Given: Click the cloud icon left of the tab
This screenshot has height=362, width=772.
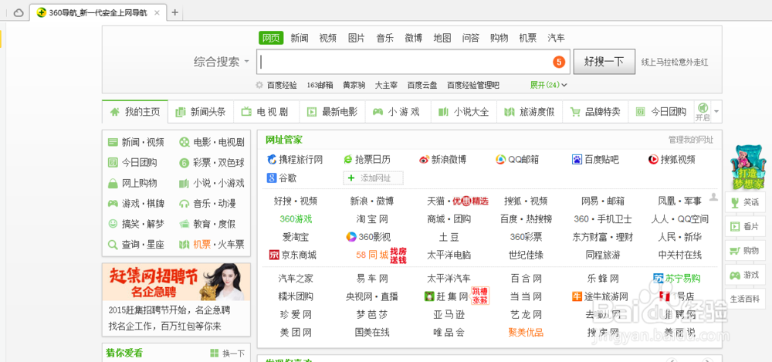Looking at the screenshot, I should [x=19, y=13].
